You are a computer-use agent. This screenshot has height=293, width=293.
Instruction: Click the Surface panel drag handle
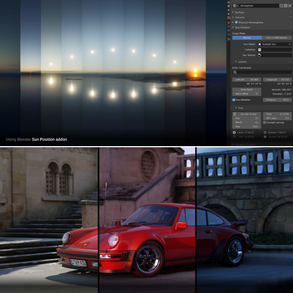pos(290,12)
